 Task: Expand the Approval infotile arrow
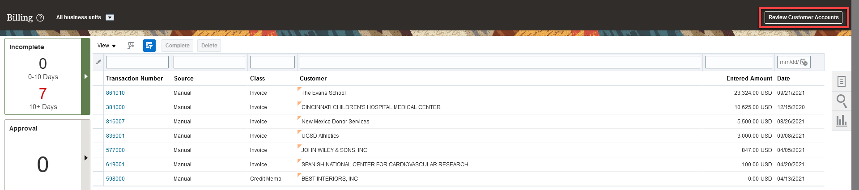pyautogui.click(x=86, y=158)
